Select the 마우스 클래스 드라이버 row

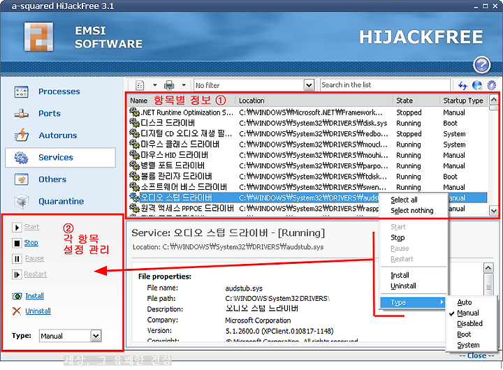click(x=307, y=145)
